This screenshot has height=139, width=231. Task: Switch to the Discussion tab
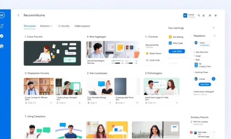click(x=30, y=26)
